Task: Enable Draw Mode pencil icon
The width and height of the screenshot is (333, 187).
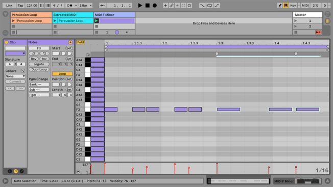Action: [x=280, y=6]
